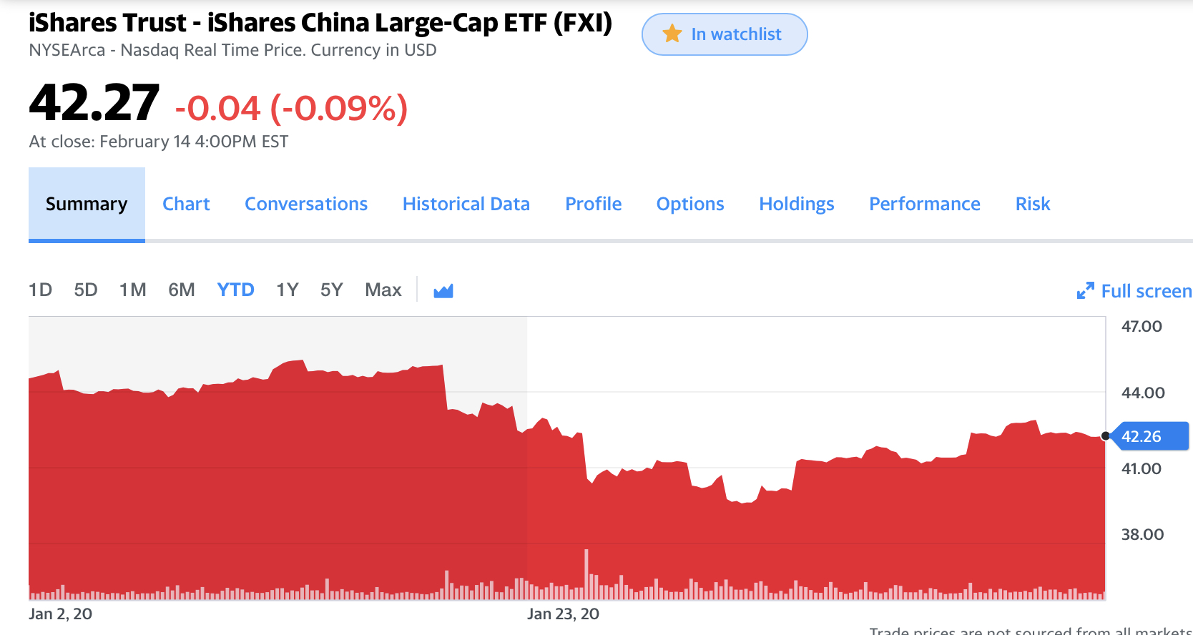Click the full screen expand arrows icon
This screenshot has height=635, width=1193.
(1085, 291)
